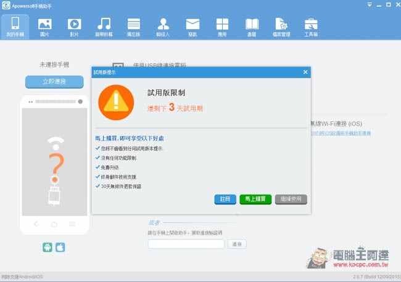
Task: Click the Android/iOS support status bar text
Action: pyautogui.click(x=22, y=276)
